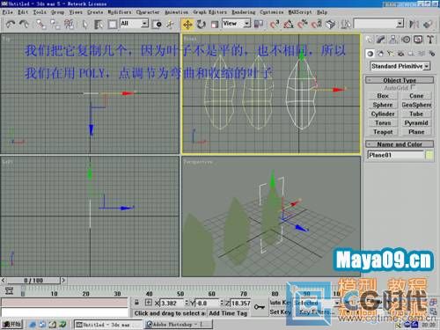This screenshot has width=440, height=330.
Task: Select the Select and Uniform Scale tool
Action: coord(215,24)
